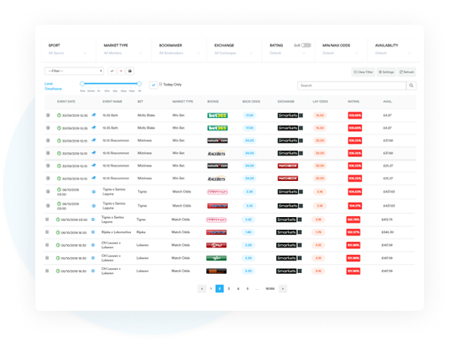Click football icon in the 888sport row
The image size is (452, 342).
pos(93,271)
